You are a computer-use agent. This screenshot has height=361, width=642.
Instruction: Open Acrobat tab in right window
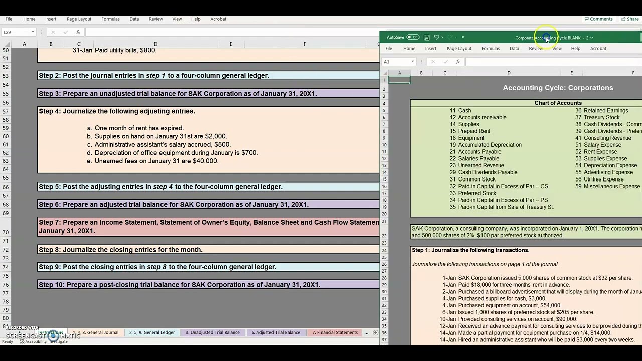coord(598,48)
